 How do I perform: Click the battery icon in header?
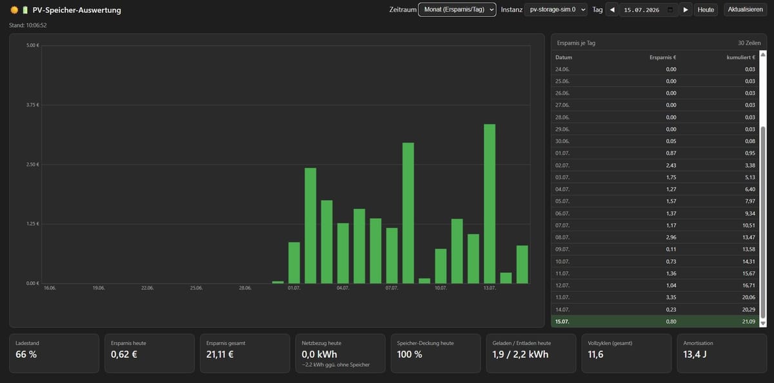click(25, 10)
